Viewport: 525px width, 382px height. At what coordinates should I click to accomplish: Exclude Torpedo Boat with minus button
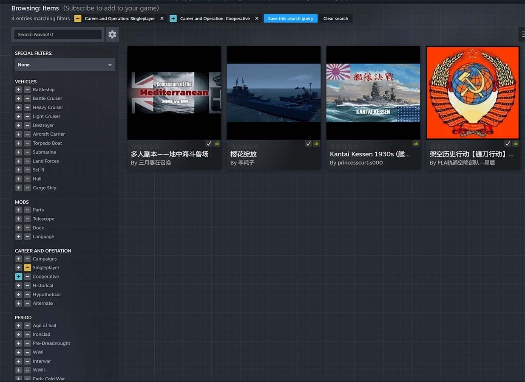tap(27, 143)
